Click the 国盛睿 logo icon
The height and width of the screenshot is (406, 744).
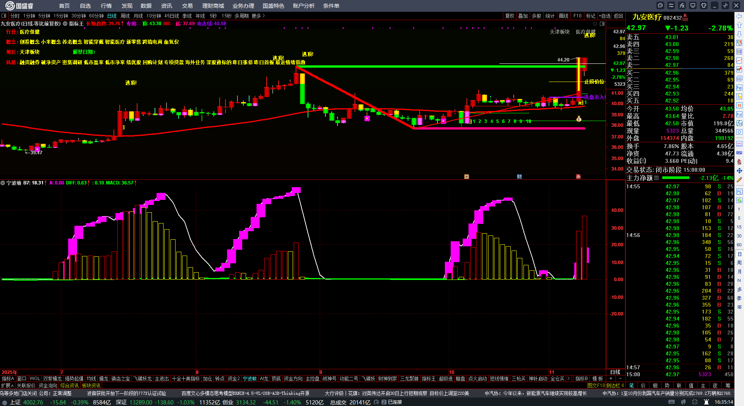10,5
